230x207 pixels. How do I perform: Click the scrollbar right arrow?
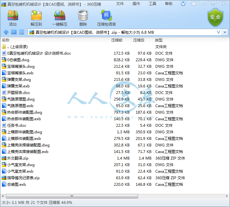pos(227,196)
